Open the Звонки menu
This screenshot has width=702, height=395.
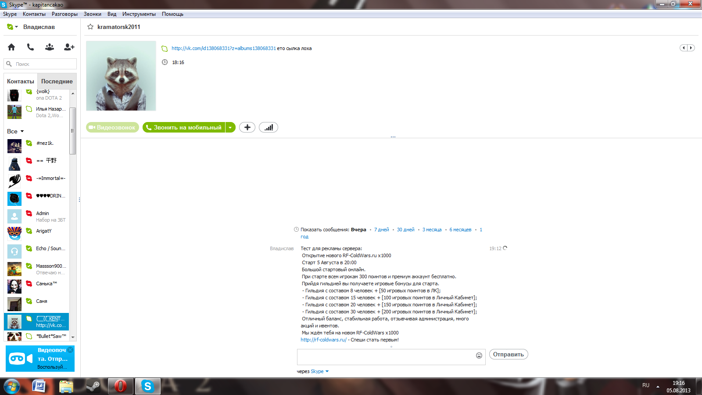point(93,14)
